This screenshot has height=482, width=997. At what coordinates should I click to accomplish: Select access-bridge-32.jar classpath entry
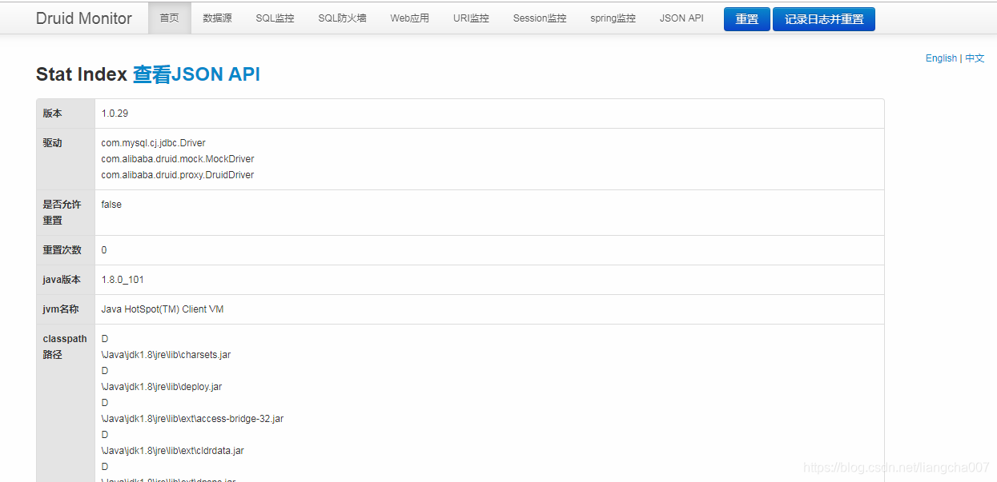(x=192, y=419)
